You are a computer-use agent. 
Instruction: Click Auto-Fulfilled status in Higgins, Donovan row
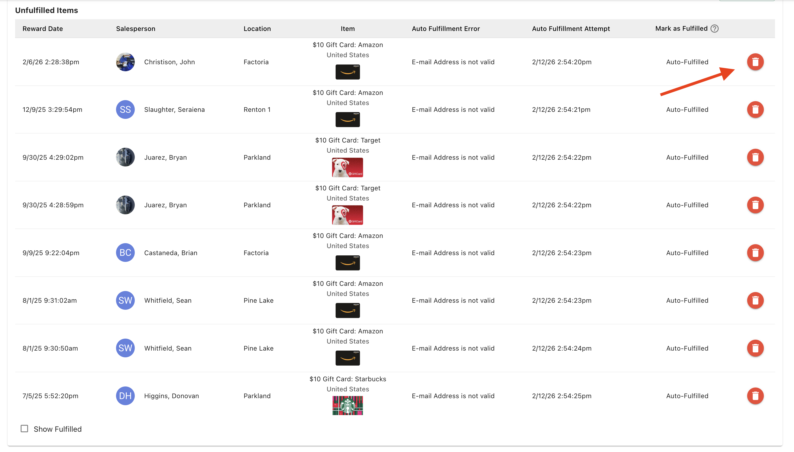pos(687,396)
